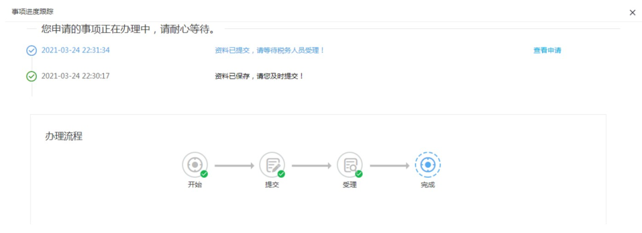Click the 提交 step icon

point(272,165)
